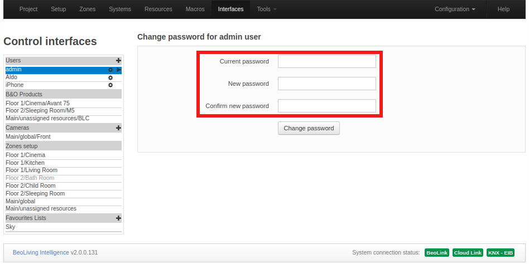The height and width of the screenshot is (264, 529).
Task: Click the BeoLink connection status badge
Action: point(437,252)
